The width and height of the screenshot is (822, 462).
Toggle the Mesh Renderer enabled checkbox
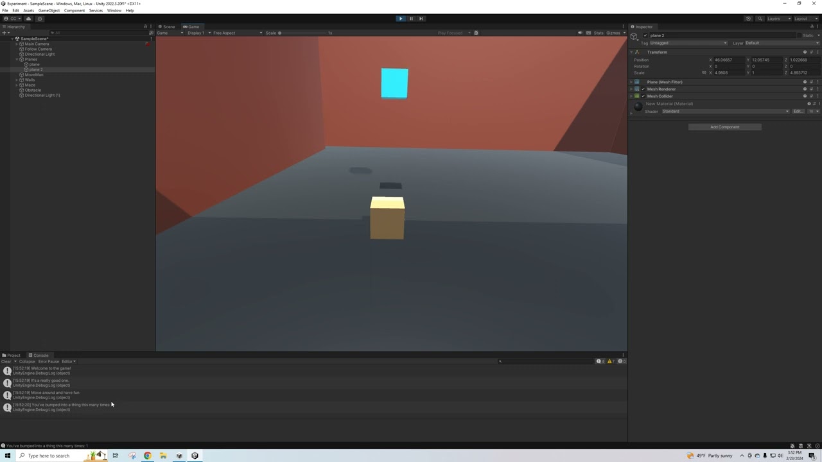point(643,89)
